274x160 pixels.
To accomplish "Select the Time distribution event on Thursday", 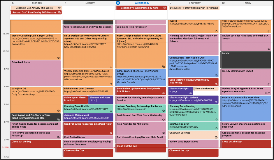I will point(206,89).
